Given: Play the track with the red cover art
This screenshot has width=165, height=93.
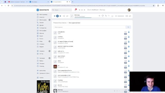Looking at the screenshot, I should 55,67.
